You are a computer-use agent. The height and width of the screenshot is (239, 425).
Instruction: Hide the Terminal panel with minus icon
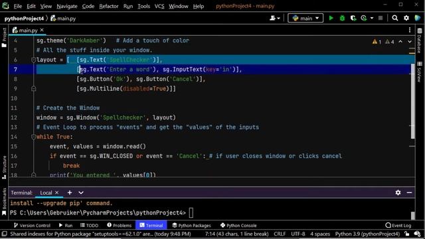tap(409, 193)
